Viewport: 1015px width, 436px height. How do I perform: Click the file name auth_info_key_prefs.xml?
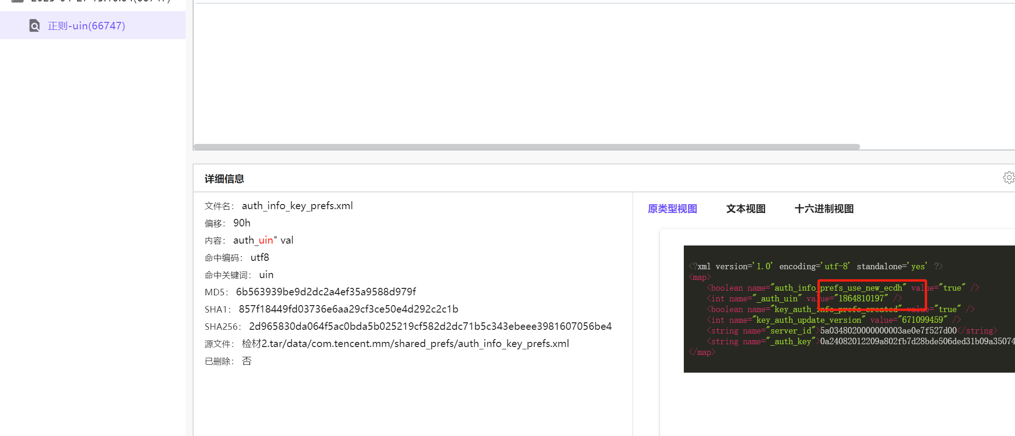click(x=297, y=206)
